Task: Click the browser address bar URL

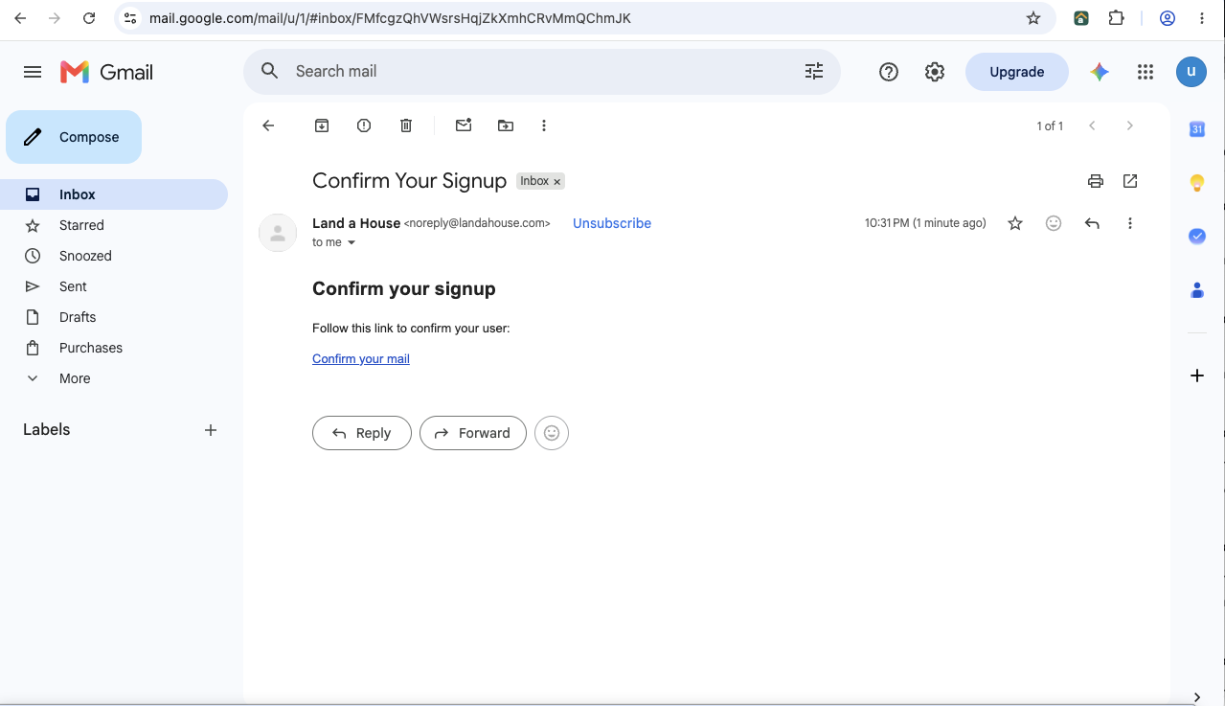Action: [390, 18]
